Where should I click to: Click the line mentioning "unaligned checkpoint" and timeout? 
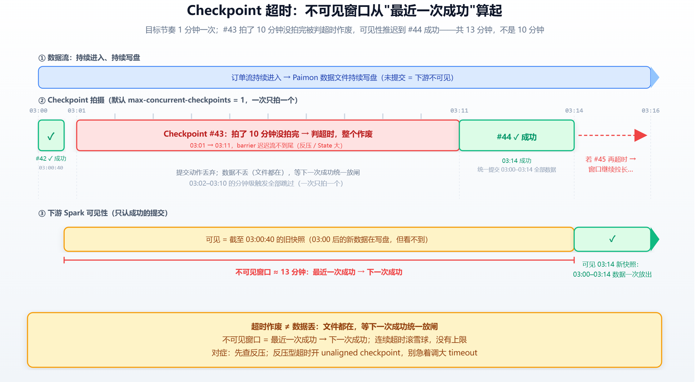click(x=344, y=353)
